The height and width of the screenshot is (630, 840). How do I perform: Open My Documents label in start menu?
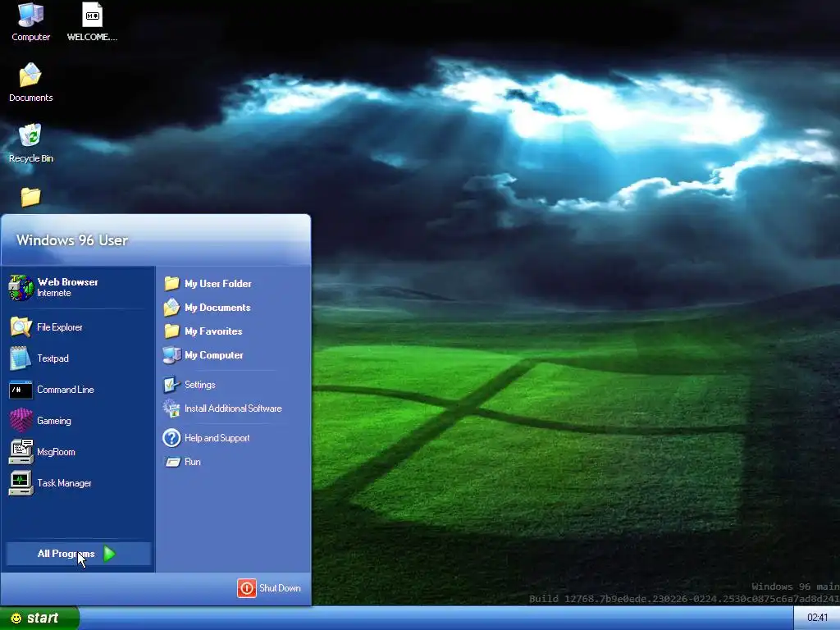click(217, 307)
